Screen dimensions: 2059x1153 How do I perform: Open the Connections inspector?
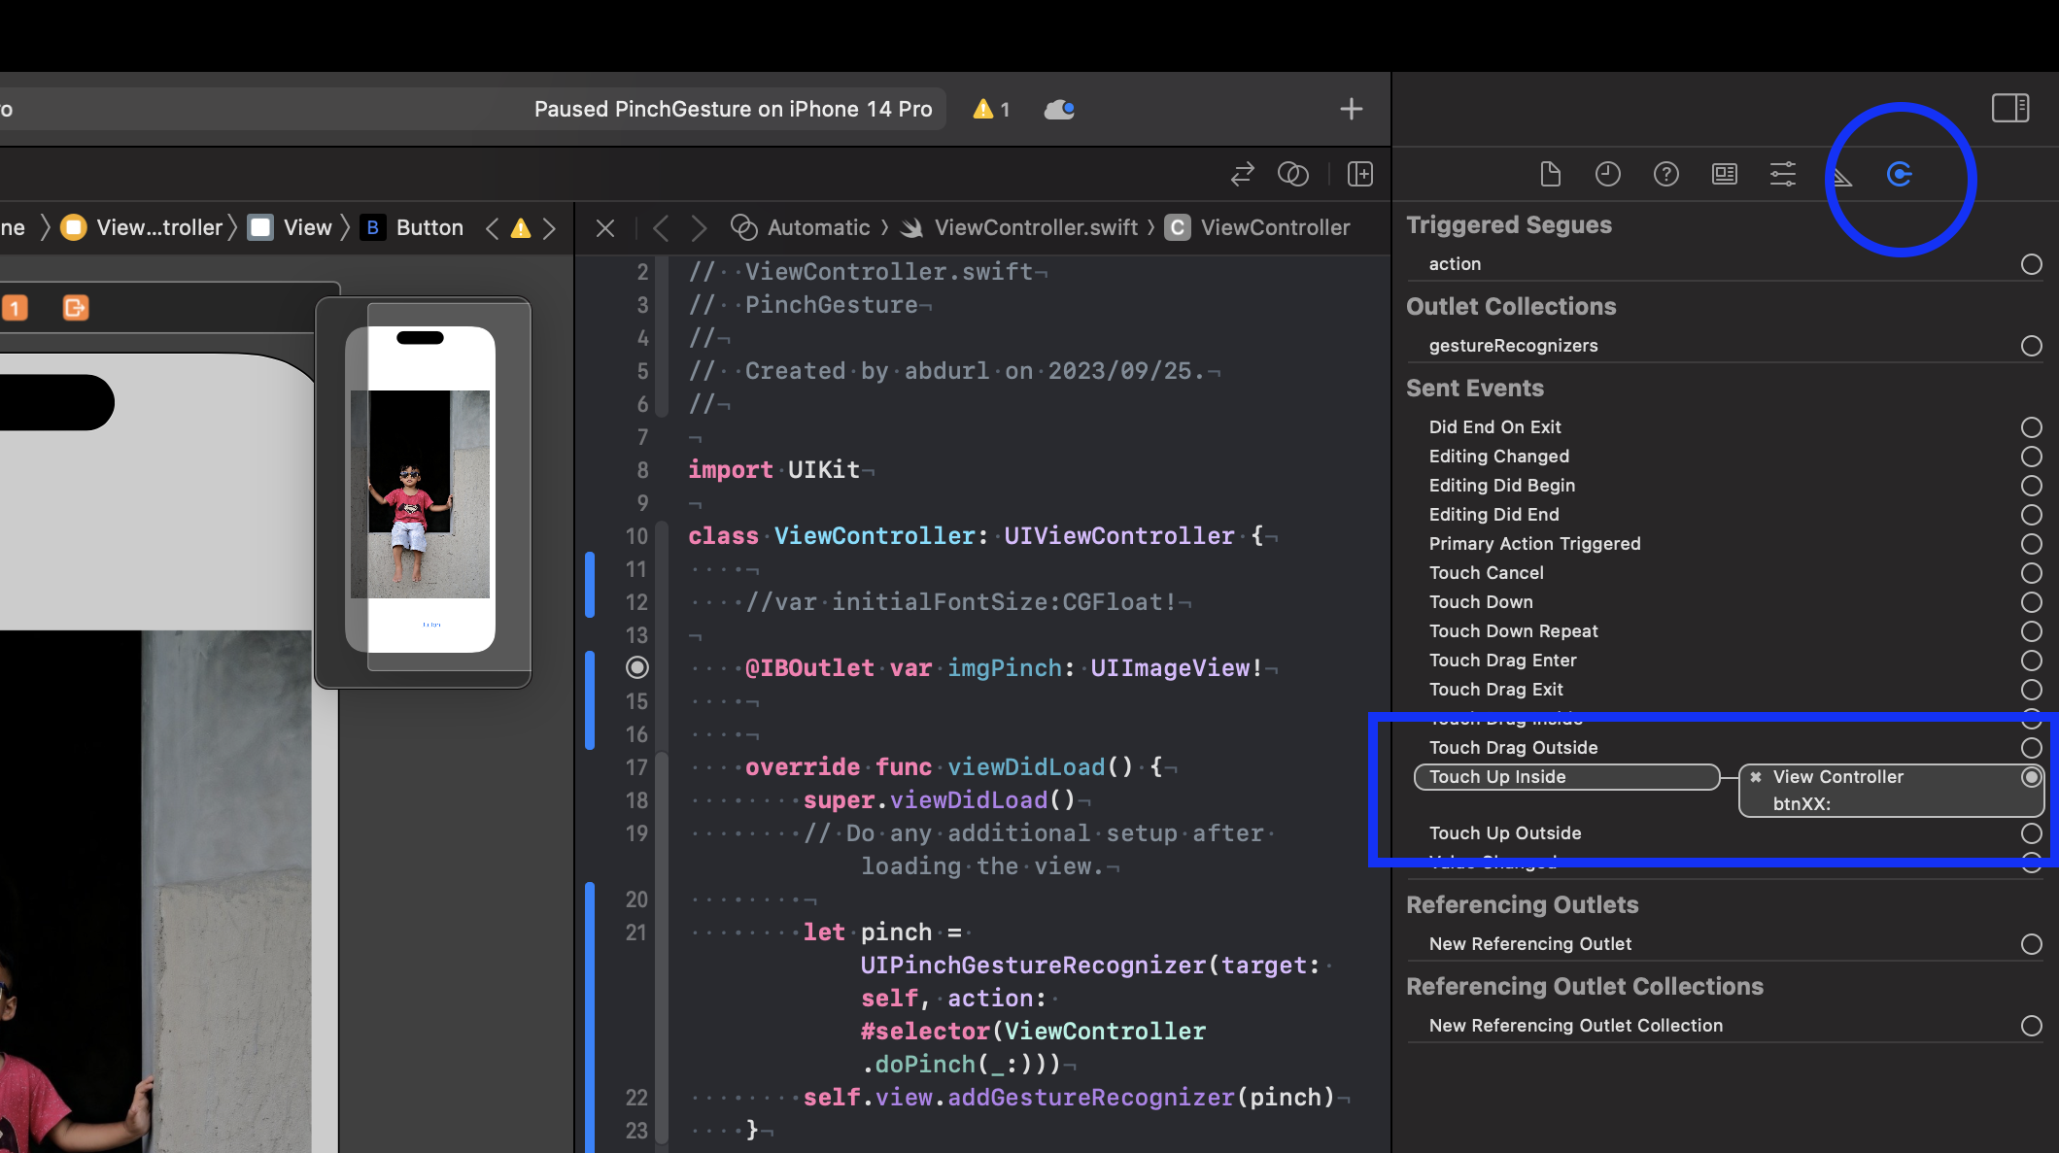tap(1900, 174)
